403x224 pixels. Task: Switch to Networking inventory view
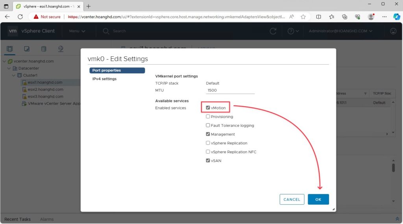pos(61,48)
